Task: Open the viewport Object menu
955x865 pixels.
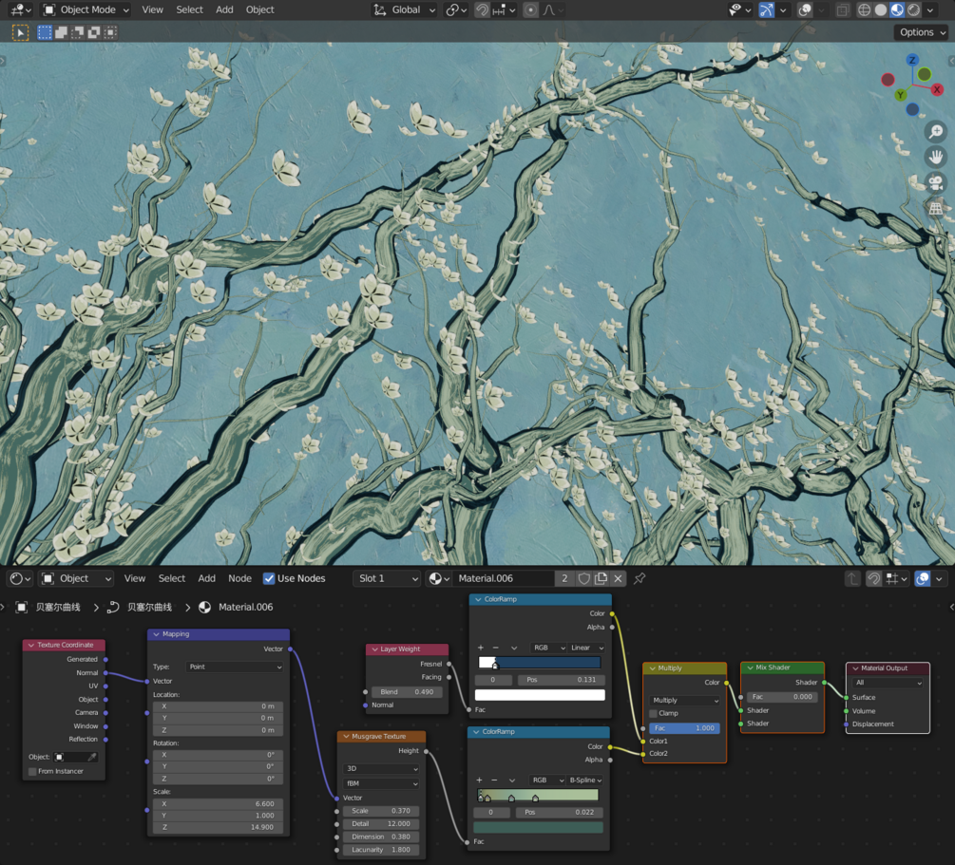Action: [259, 9]
